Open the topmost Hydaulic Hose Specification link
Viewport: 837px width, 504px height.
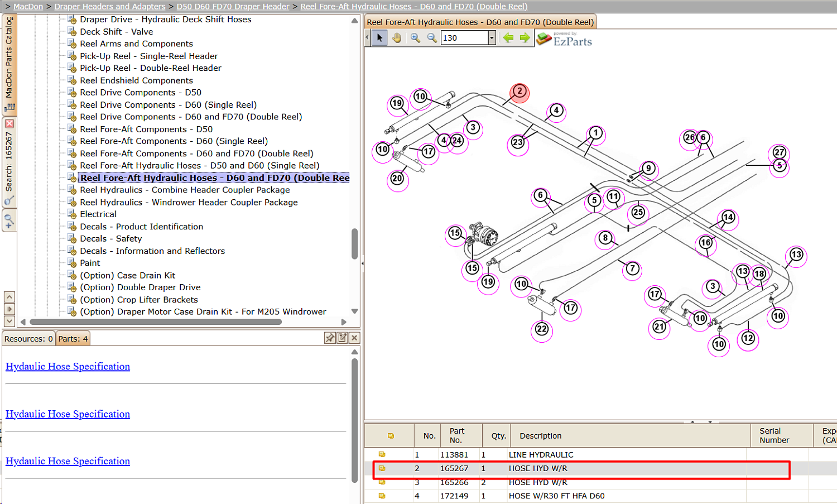point(68,366)
